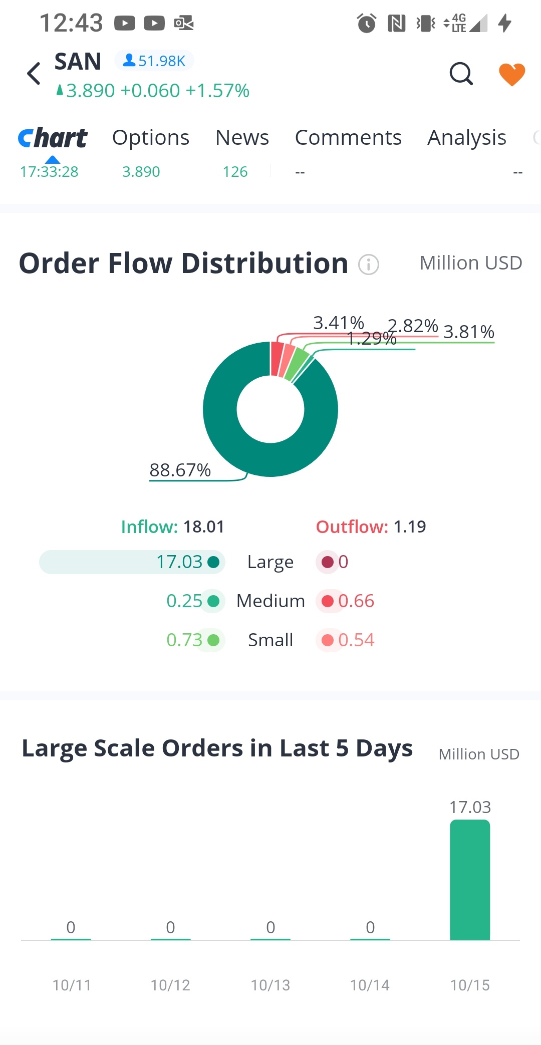Switch to the Options tab
This screenshot has width=541, height=1045.
[151, 138]
